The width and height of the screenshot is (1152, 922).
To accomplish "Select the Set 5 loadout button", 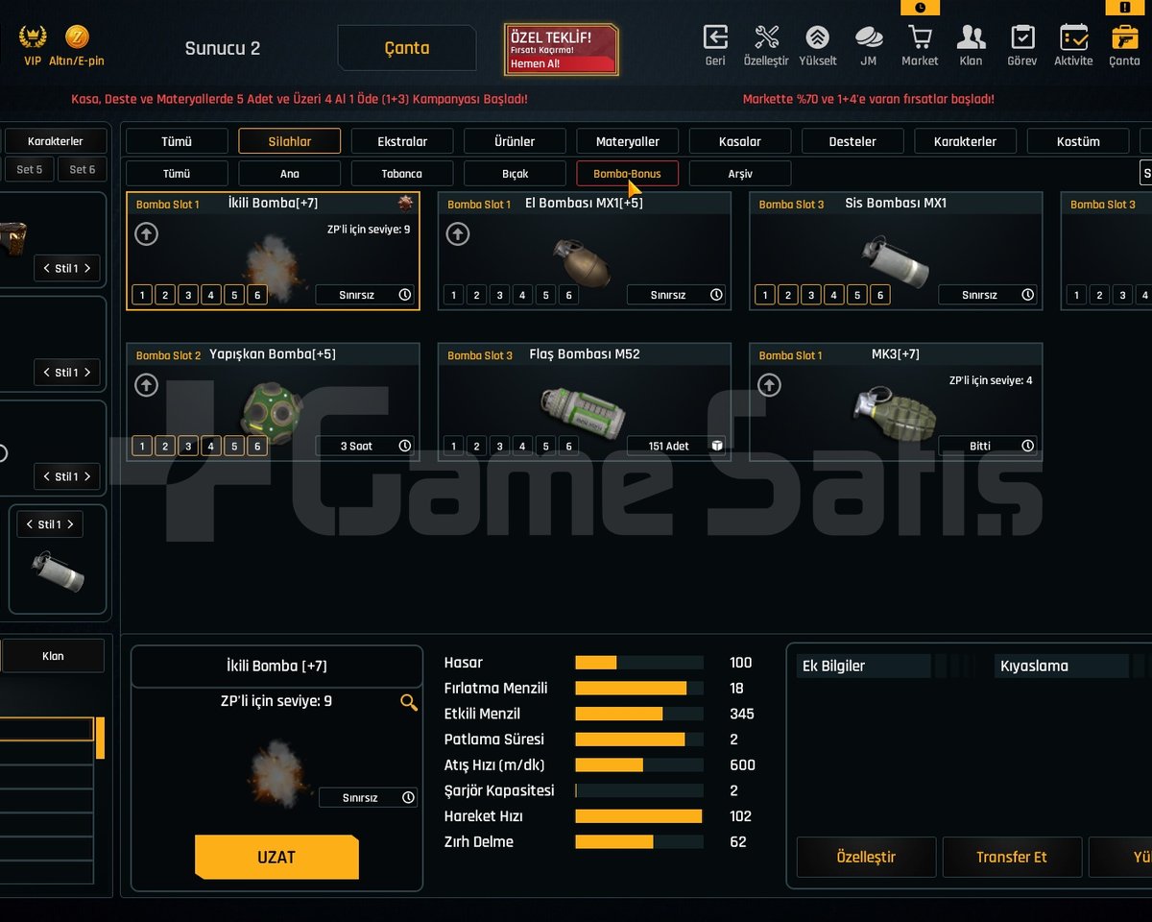I will point(29,170).
